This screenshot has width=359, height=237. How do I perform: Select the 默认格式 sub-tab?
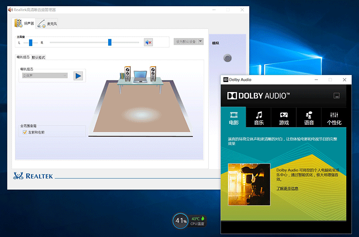[x=39, y=58]
